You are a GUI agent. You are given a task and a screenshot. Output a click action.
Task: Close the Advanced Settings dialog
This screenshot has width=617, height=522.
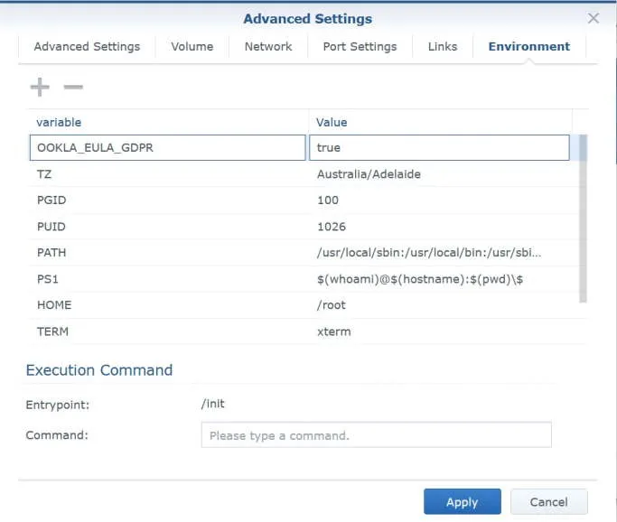pyautogui.click(x=594, y=18)
